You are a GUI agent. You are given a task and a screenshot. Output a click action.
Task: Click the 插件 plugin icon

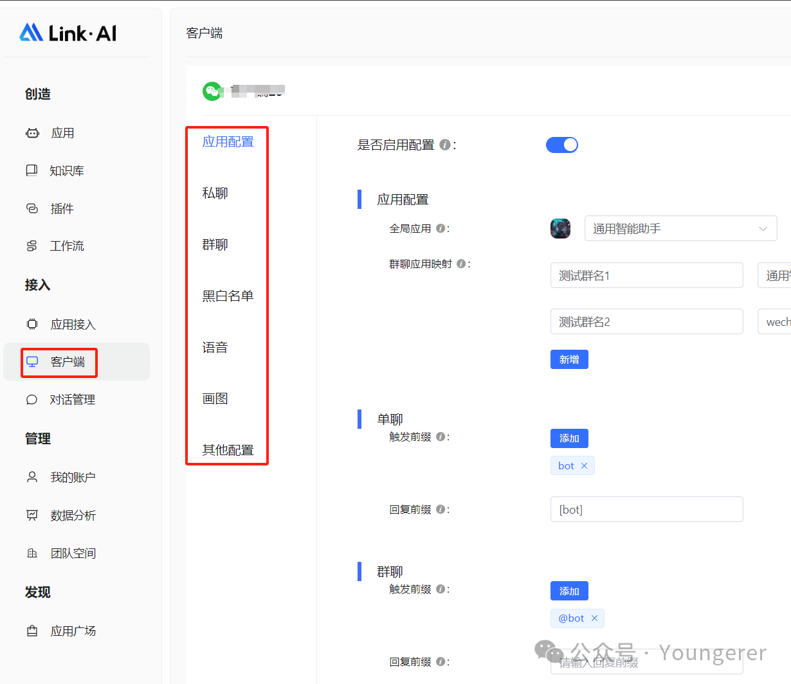(x=32, y=208)
